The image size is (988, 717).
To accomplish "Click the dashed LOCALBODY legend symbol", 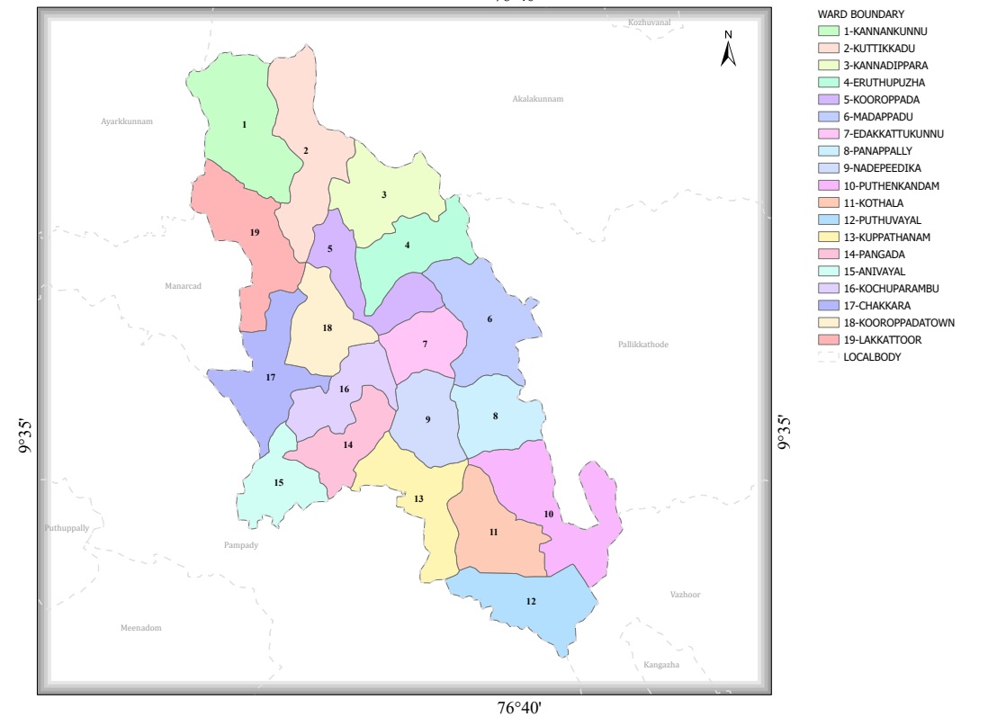I will (x=829, y=356).
